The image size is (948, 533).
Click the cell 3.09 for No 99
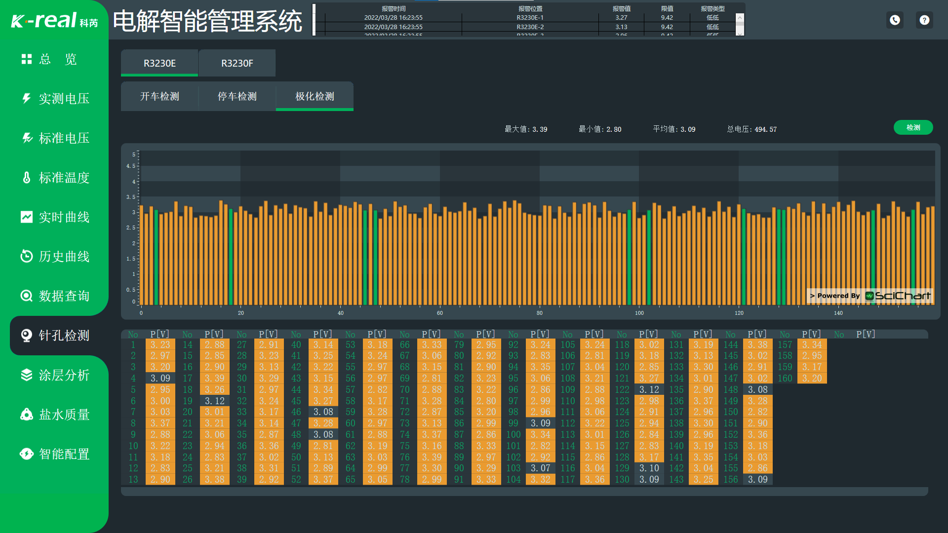click(541, 423)
